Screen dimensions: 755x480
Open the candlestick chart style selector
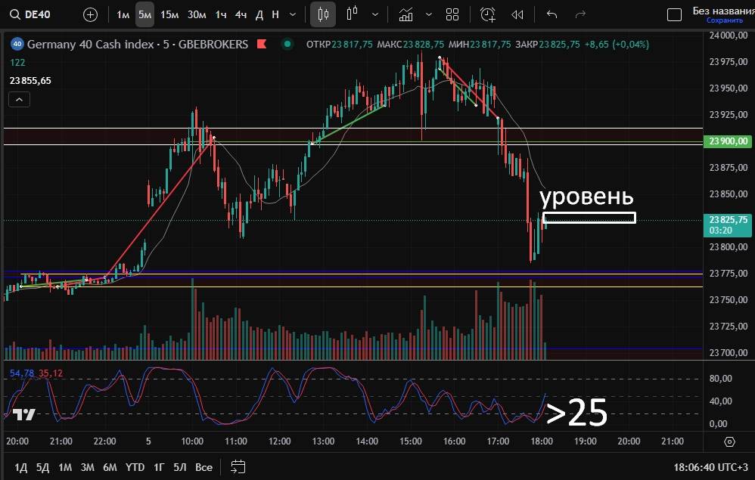click(x=324, y=14)
